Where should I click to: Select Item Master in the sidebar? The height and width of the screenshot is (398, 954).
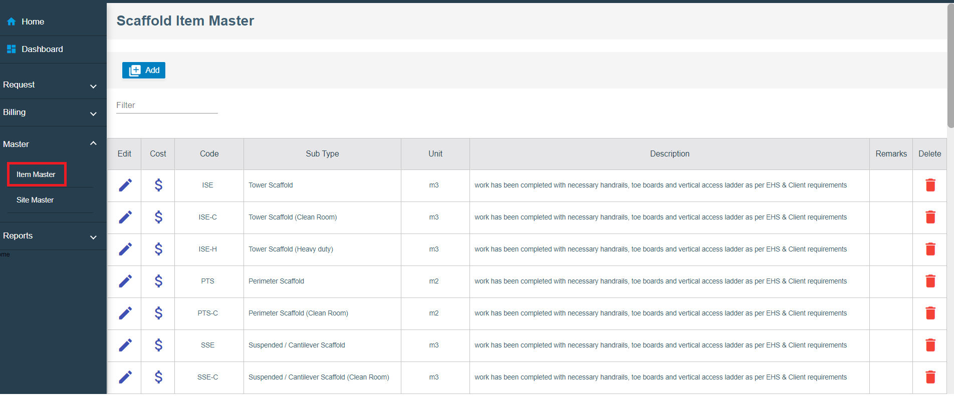36,174
